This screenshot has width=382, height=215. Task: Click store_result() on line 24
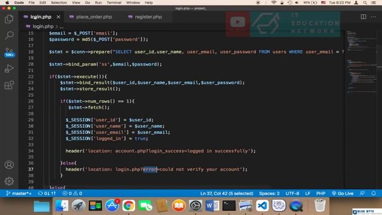(x=98, y=89)
